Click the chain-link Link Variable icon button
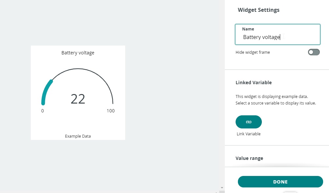329x193 pixels. point(249,122)
